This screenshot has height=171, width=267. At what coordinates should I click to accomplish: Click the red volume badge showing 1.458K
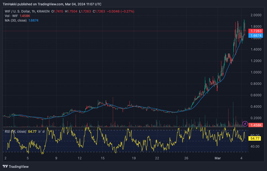point(255,124)
